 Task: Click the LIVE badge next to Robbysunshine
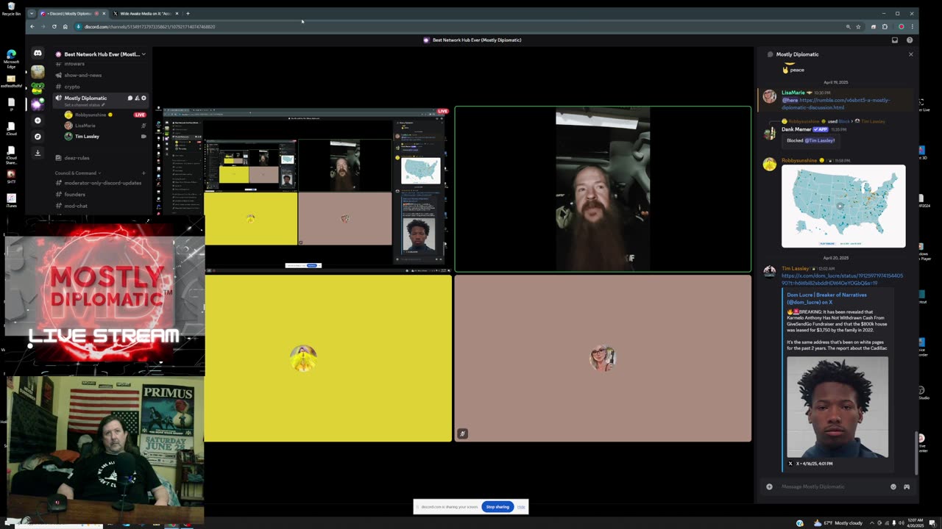coord(139,115)
